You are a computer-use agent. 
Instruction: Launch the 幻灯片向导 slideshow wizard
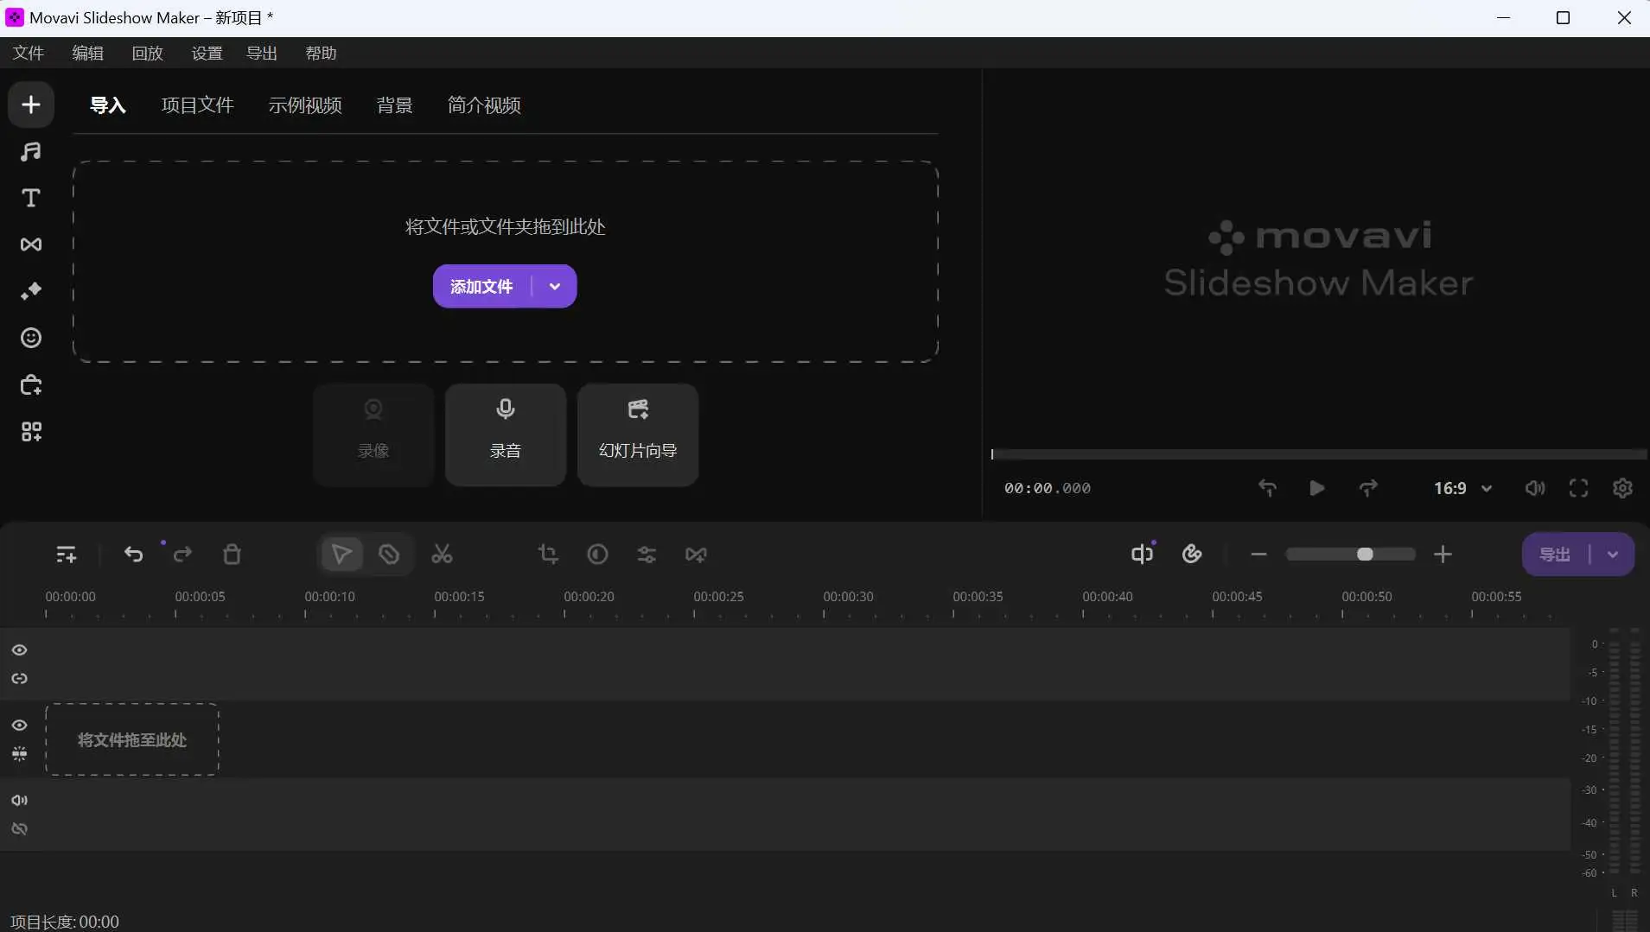(637, 434)
